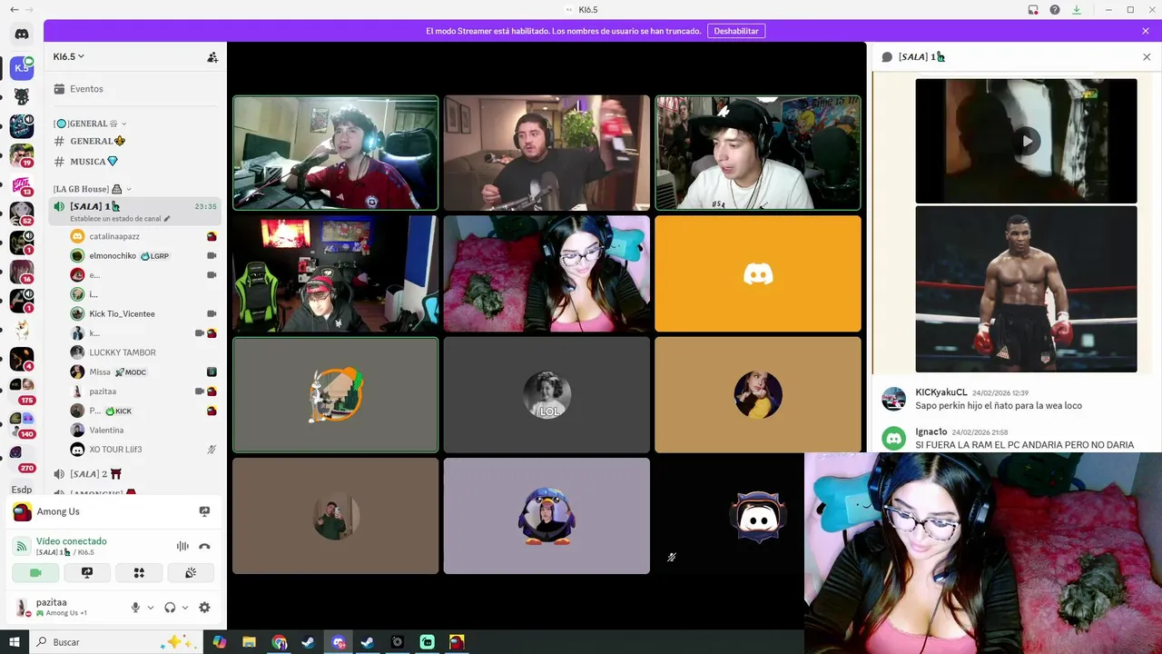Select elmonochiko in voice list
The image size is (1162, 654).
(143, 256)
